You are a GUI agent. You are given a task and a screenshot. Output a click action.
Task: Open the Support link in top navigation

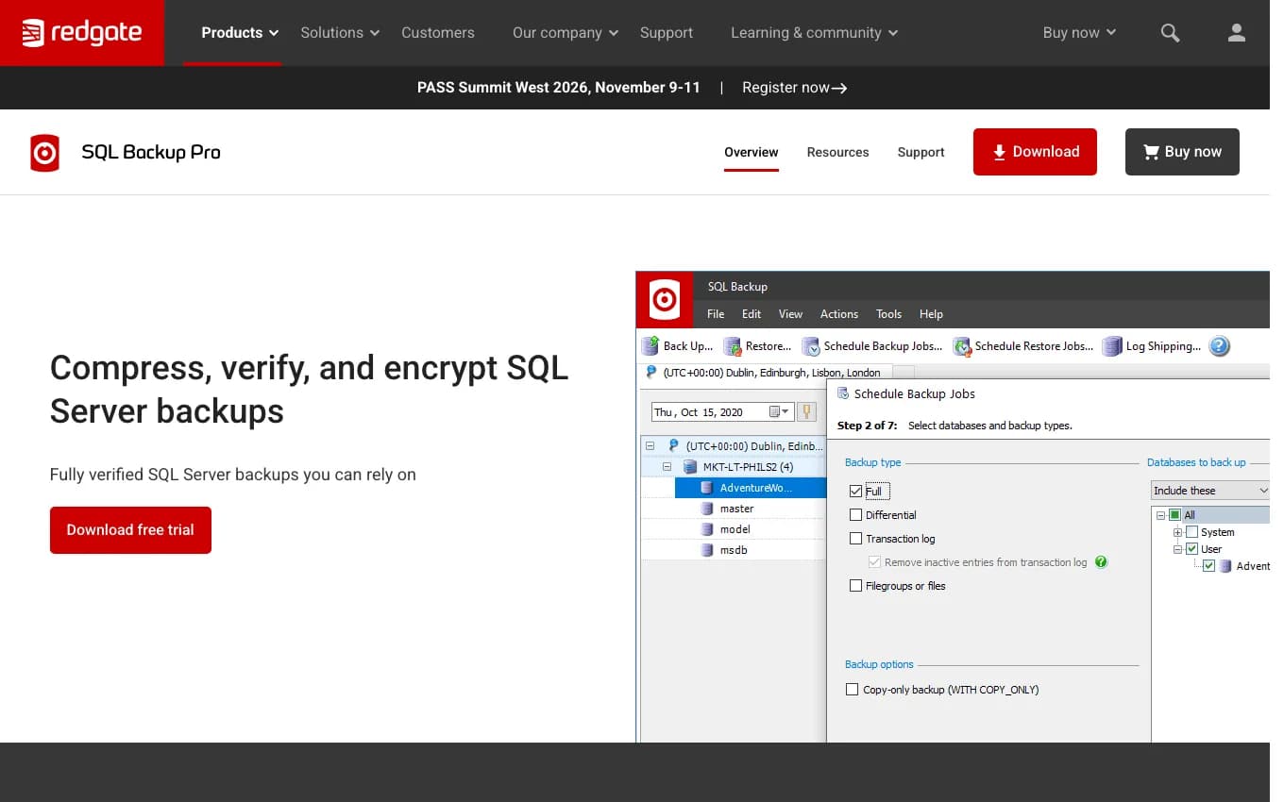[667, 33]
